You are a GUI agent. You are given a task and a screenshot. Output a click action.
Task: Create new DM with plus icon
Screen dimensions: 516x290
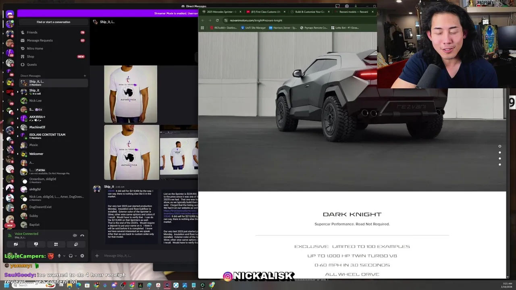(85, 76)
